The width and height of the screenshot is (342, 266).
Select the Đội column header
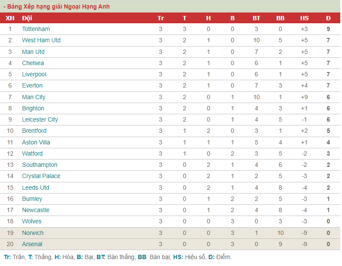(x=27, y=18)
